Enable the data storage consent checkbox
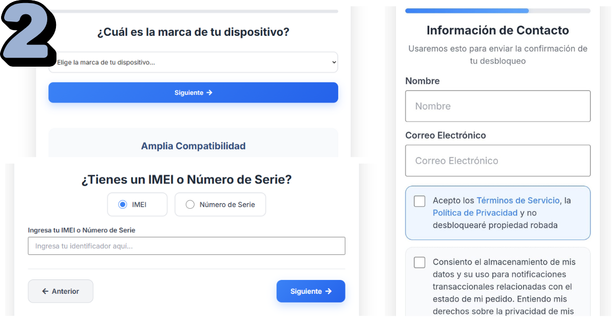 (419, 262)
